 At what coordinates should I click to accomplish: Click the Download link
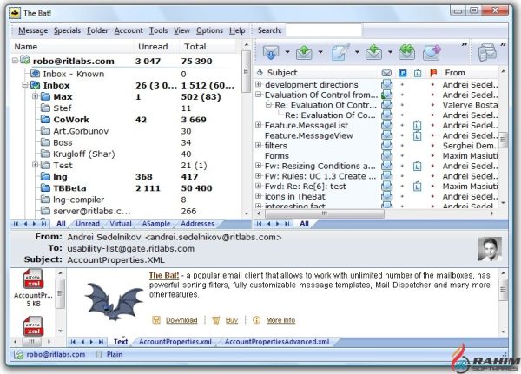[x=181, y=320]
